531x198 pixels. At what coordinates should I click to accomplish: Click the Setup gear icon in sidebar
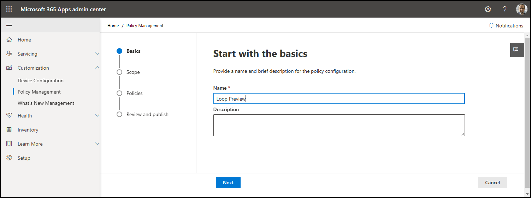click(x=9, y=158)
